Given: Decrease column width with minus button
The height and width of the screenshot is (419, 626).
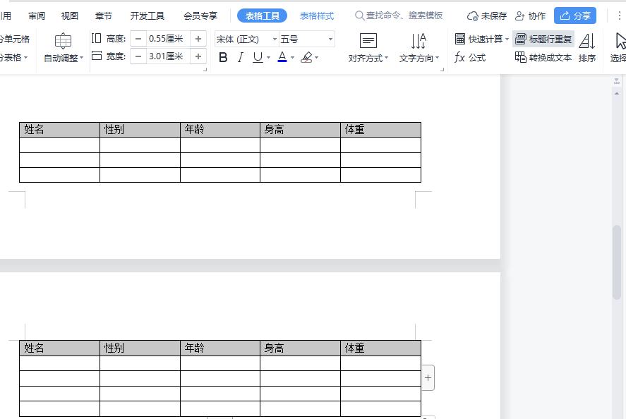Looking at the screenshot, I should [138, 56].
